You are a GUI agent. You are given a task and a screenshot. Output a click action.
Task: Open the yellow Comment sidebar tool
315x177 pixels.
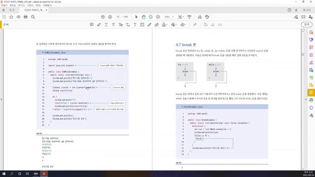coord(311,92)
